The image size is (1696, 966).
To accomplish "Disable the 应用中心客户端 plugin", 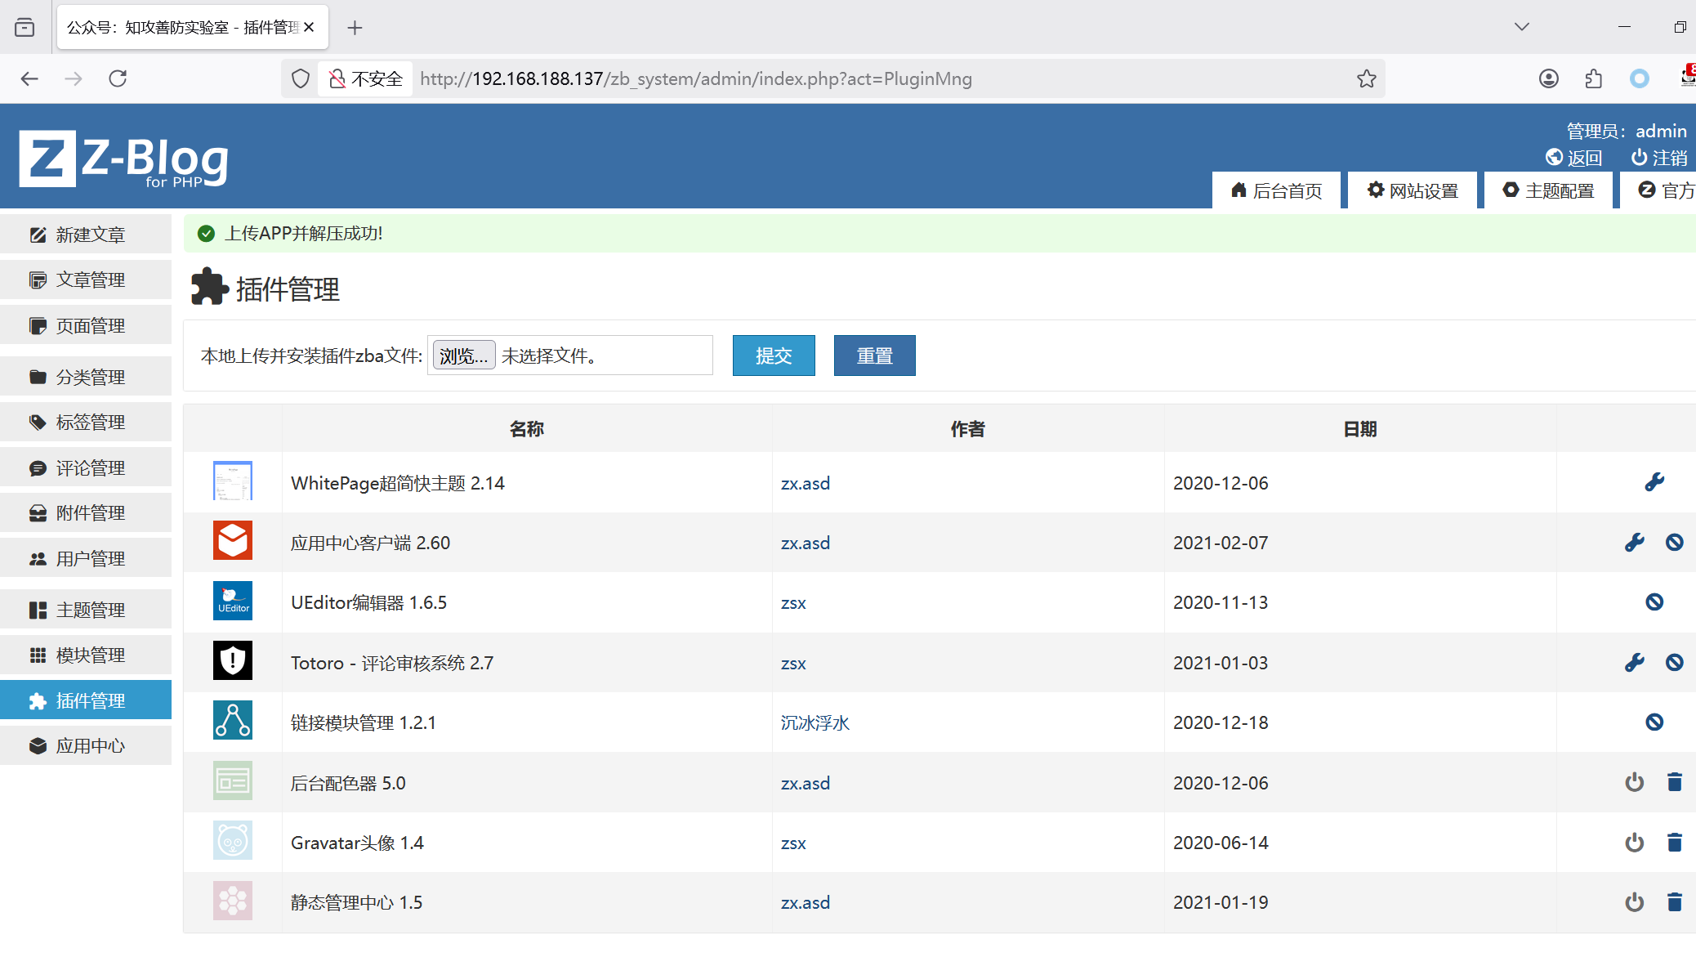I will coord(1674,542).
